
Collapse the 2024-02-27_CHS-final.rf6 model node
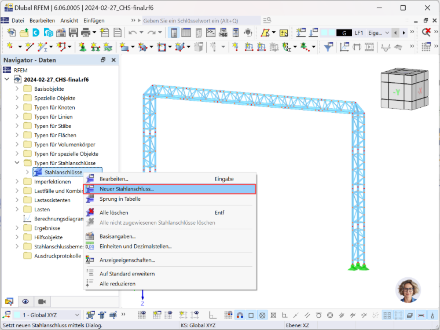click(x=7, y=79)
